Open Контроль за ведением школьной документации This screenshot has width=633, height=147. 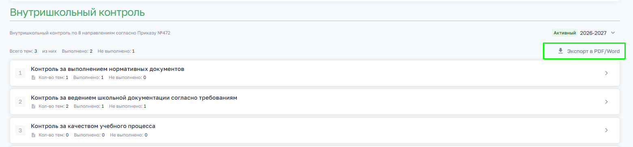[134, 98]
